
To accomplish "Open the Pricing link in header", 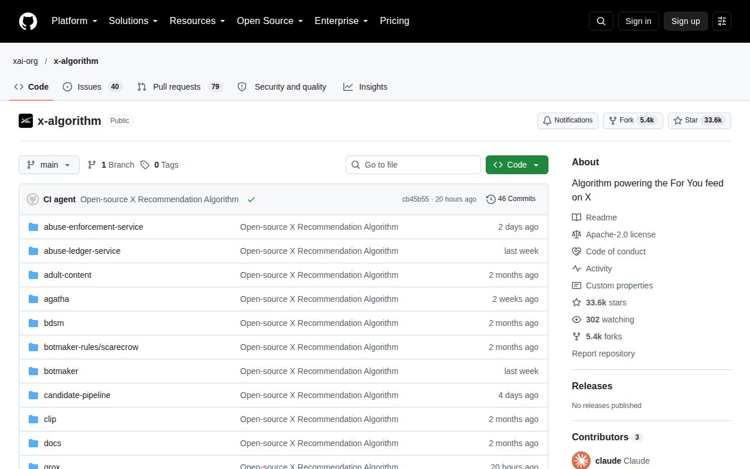I will click(x=394, y=21).
